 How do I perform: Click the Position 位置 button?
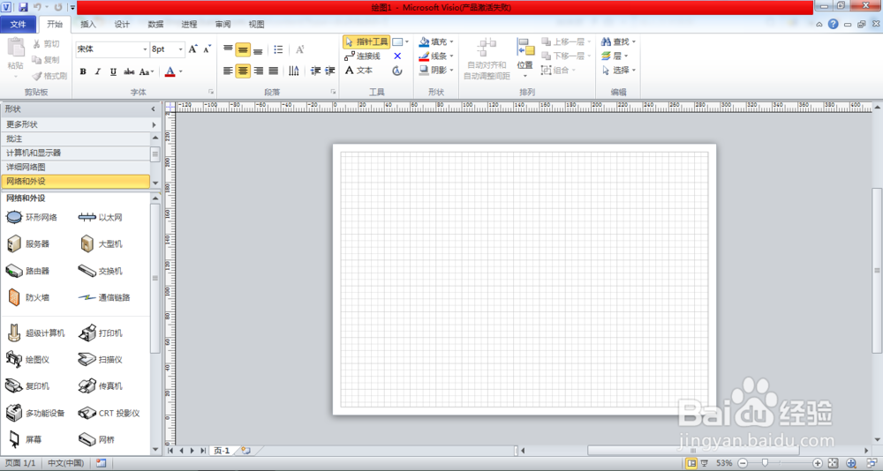[x=525, y=58]
